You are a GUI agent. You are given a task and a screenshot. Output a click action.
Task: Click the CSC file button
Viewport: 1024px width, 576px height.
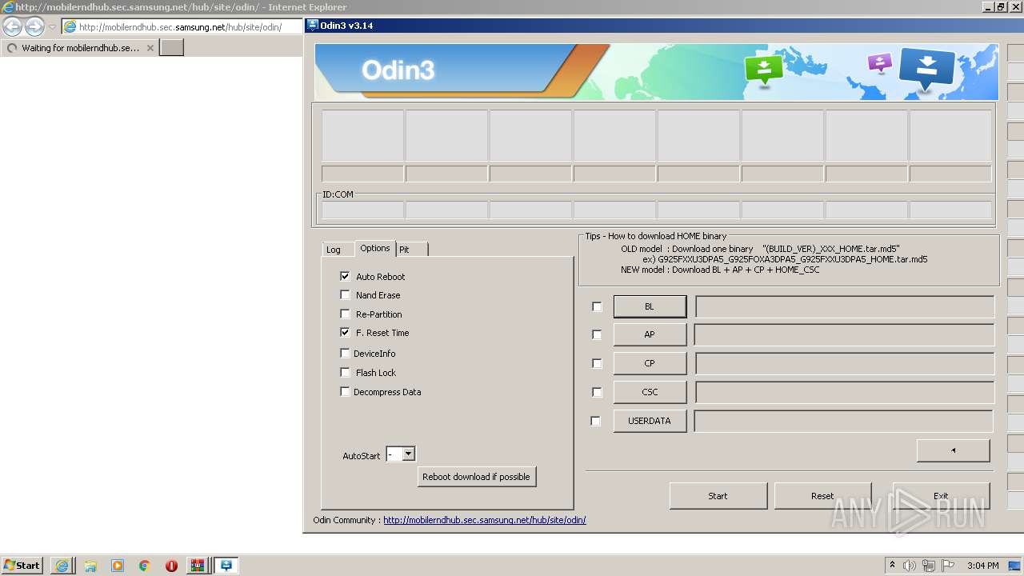(x=650, y=392)
